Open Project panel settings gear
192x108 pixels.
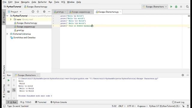click(44, 12)
